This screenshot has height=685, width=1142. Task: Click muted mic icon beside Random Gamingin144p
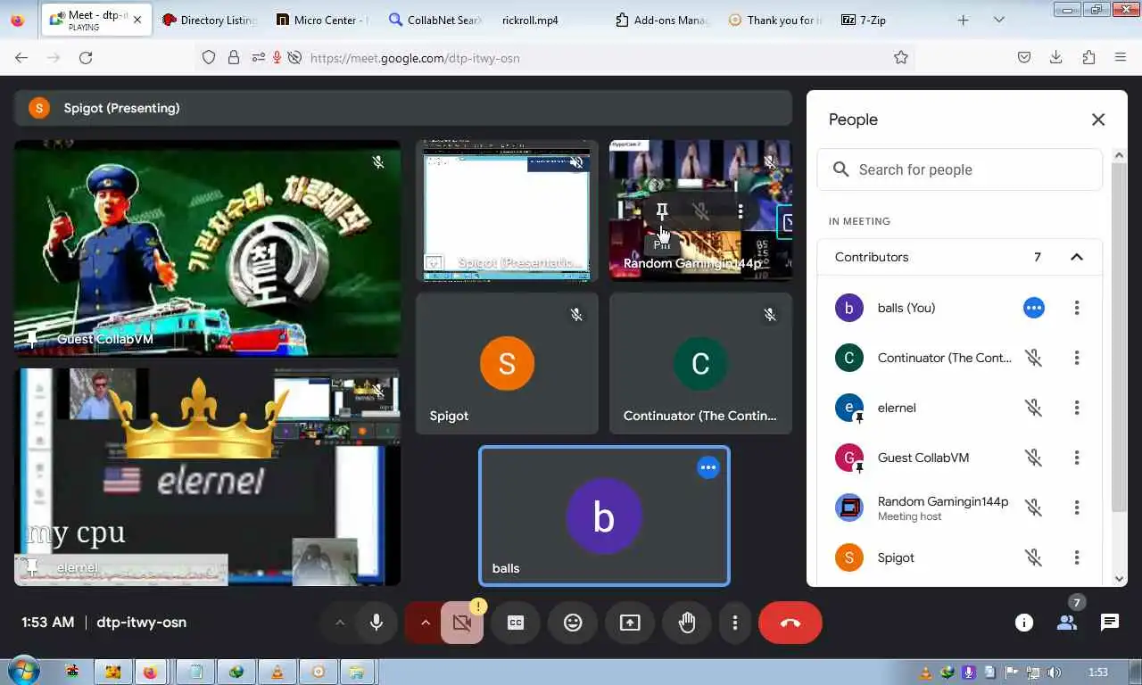coord(1034,508)
